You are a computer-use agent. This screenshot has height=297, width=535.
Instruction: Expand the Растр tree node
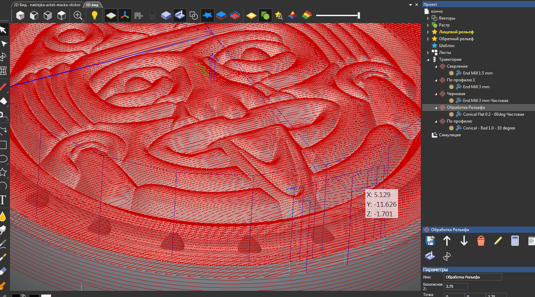(428, 25)
